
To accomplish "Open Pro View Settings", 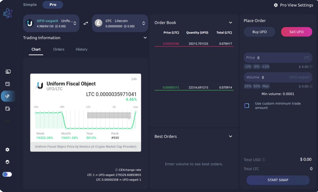I will tap(293, 5).
